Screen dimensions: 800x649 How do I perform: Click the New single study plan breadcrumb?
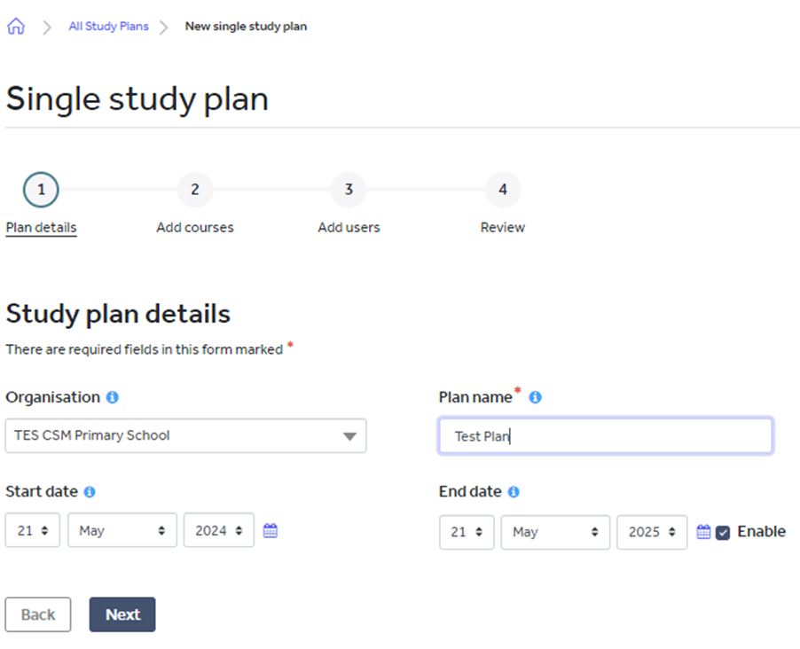click(245, 26)
